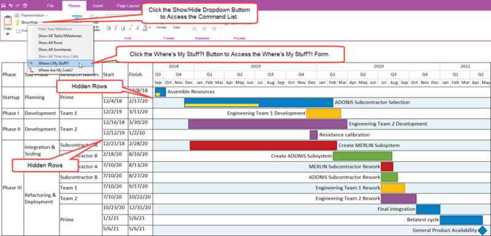Click the Integration & Testing cell
This screenshot has width=491, height=236.
tap(41, 151)
